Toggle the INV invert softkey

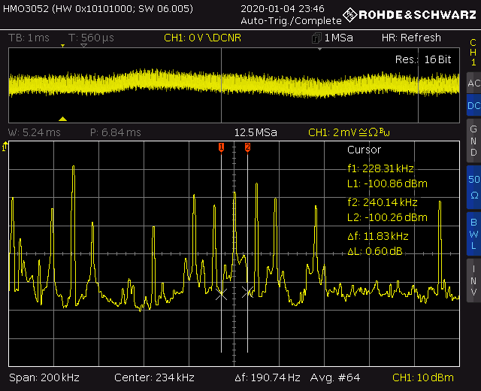(473, 280)
